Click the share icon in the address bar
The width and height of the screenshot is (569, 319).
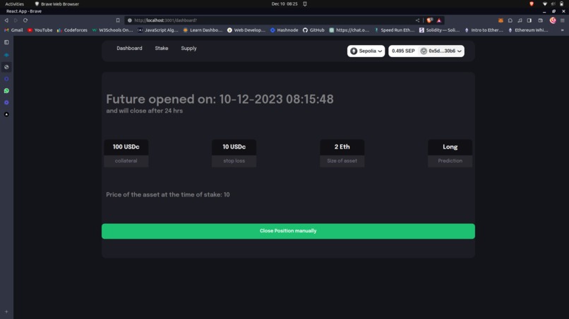[417, 20]
